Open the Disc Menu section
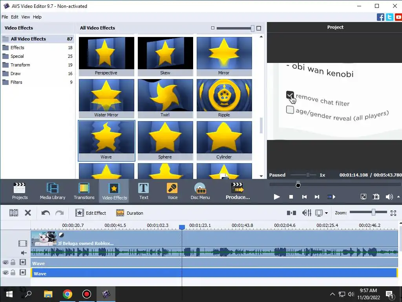Image resolution: width=402 pixels, height=302 pixels. tap(200, 191)
